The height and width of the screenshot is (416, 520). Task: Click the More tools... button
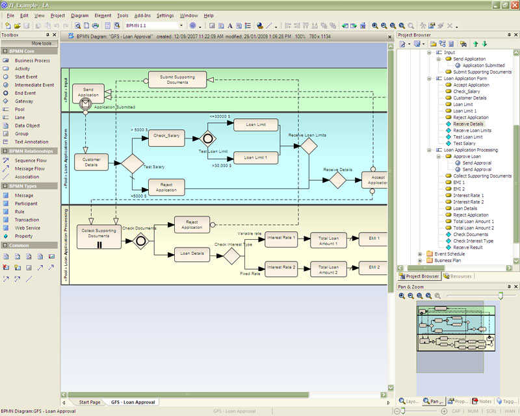click(x=45, y=43)
